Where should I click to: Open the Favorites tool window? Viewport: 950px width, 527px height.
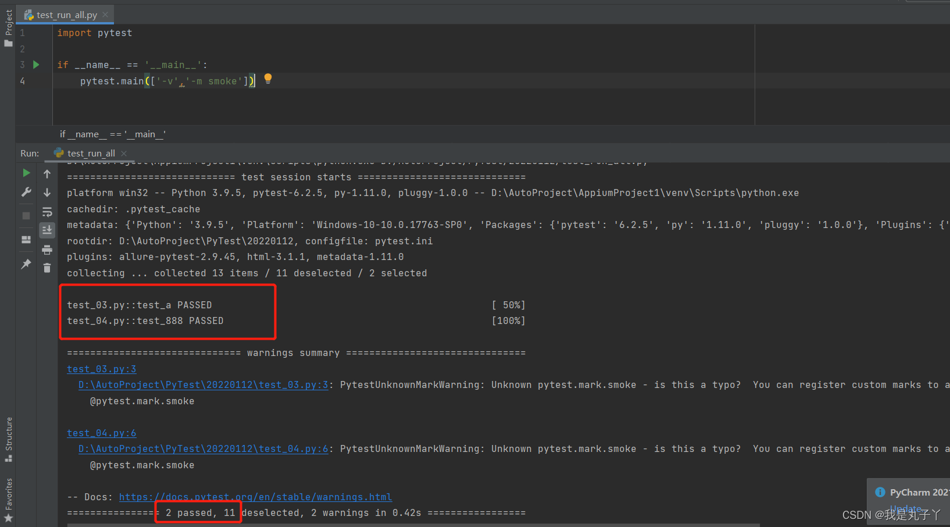click(x=8, y=500)
